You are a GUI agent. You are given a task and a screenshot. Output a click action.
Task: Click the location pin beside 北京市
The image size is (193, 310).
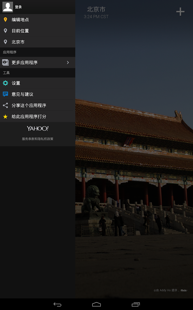[x=5, y=42]
